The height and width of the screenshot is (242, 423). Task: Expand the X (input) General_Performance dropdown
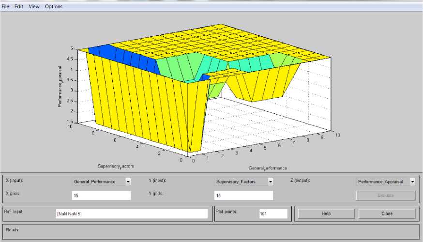tap(128, 181)
